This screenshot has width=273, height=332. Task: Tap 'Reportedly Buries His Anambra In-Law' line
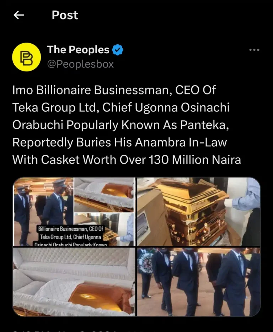119,142
